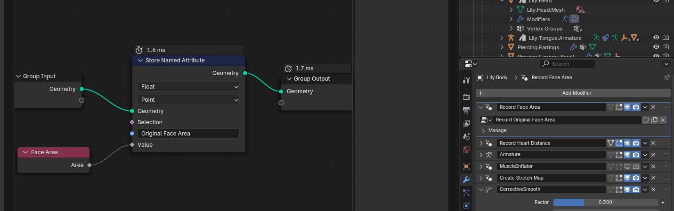Open the Point domain dropdown
This screenshot has height=211, width=674.
(188, 100)
